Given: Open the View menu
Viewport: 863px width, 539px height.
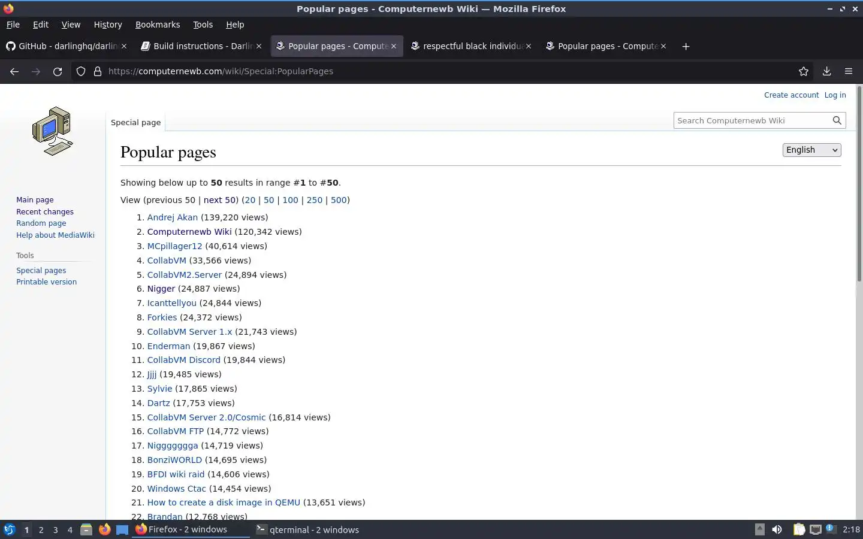Looking at the screenshot, I should point(71,25).
